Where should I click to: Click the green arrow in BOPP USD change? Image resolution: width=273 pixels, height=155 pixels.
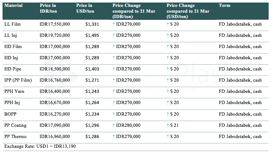tap(168, 114)
